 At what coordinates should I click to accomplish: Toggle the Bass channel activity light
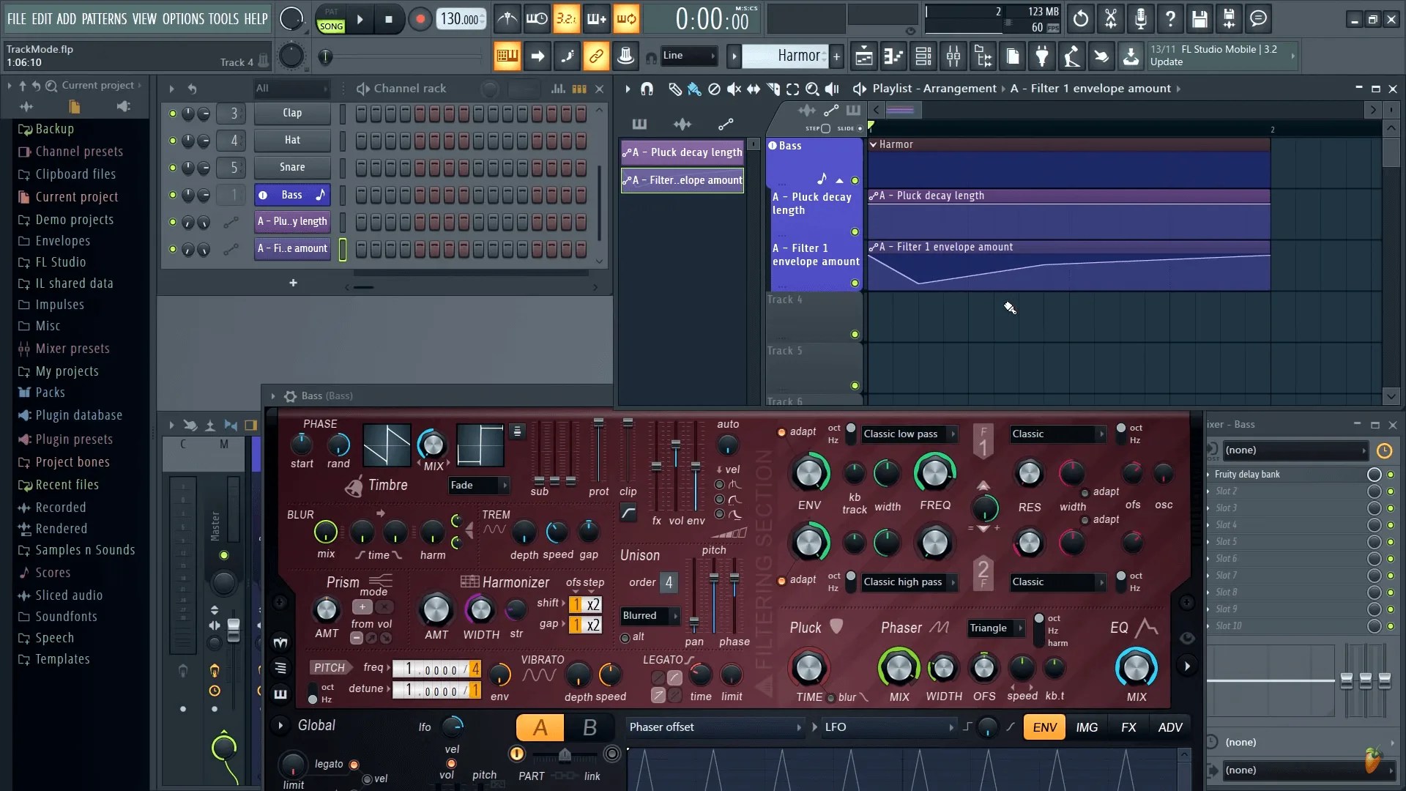coord(173,195)
